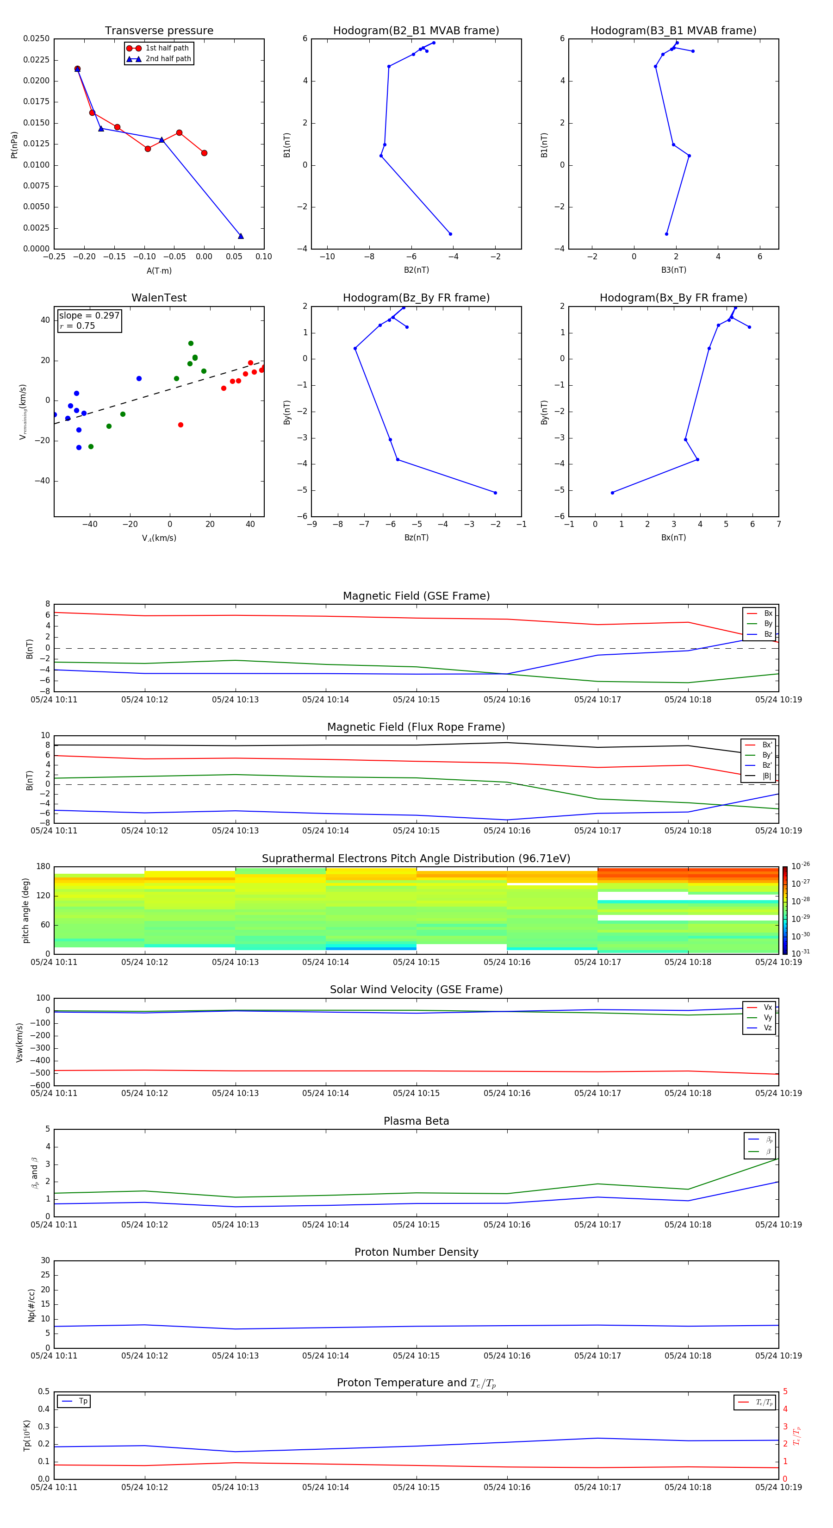Click the 'Bz' entry in GSE legend
The height and width of the screenshot is (1528, 833).
coord(760,635)
